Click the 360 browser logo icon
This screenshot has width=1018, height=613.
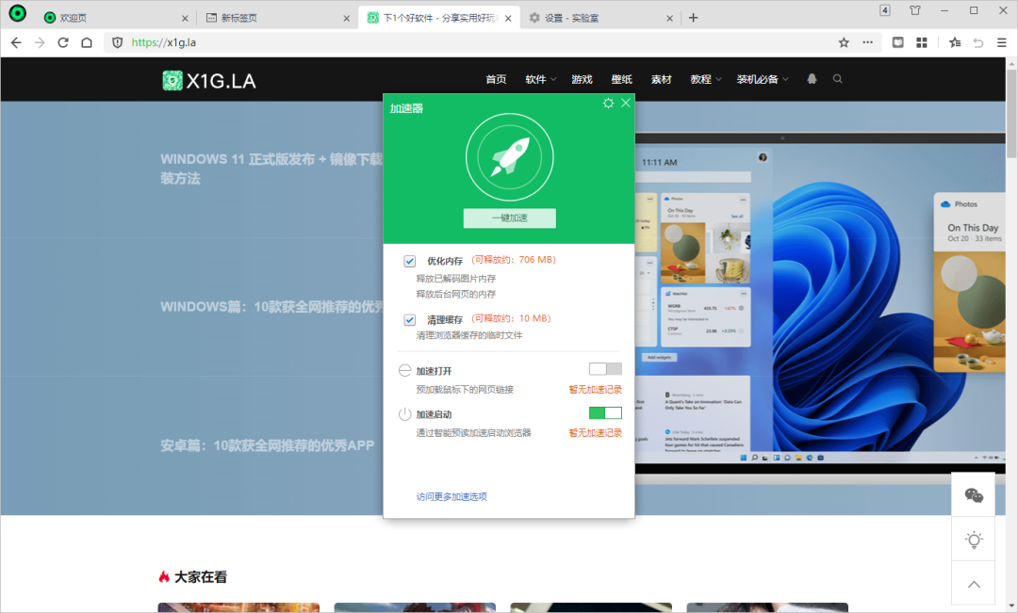click(x=18, y=13)
